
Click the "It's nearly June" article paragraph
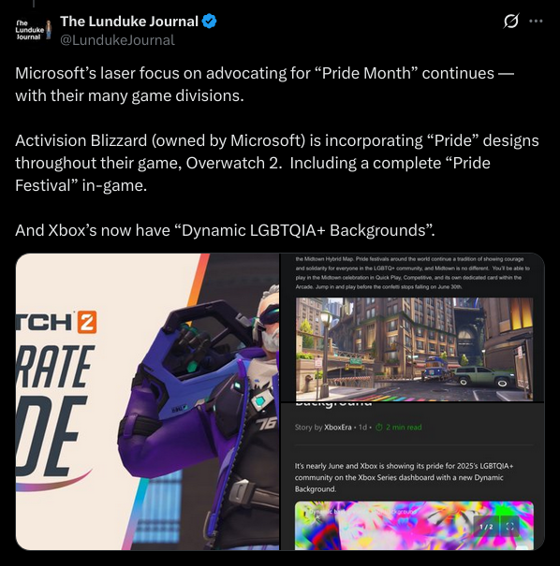pyautogui.click(x=404, y=477)
